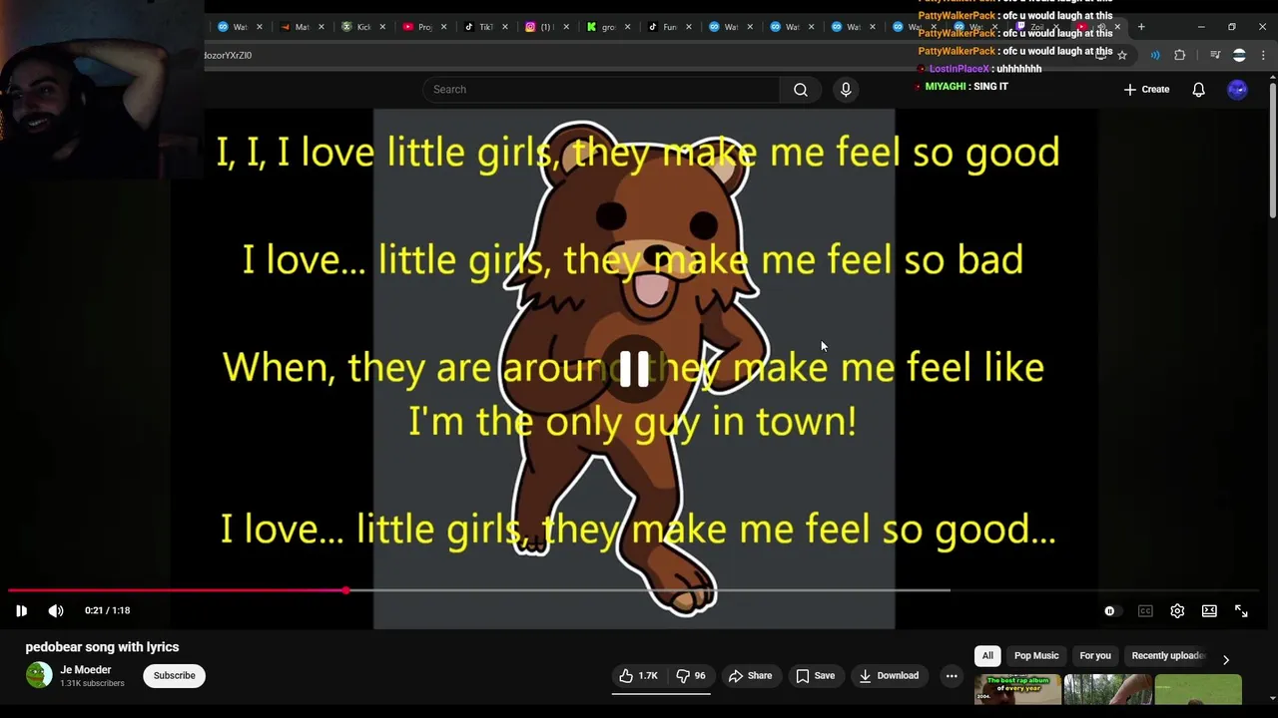The height and width of the screenshot is (718, 1278).
Task: Click the red video progress bar scrubber
Action: pyautogui.click(x=345, y=591)
